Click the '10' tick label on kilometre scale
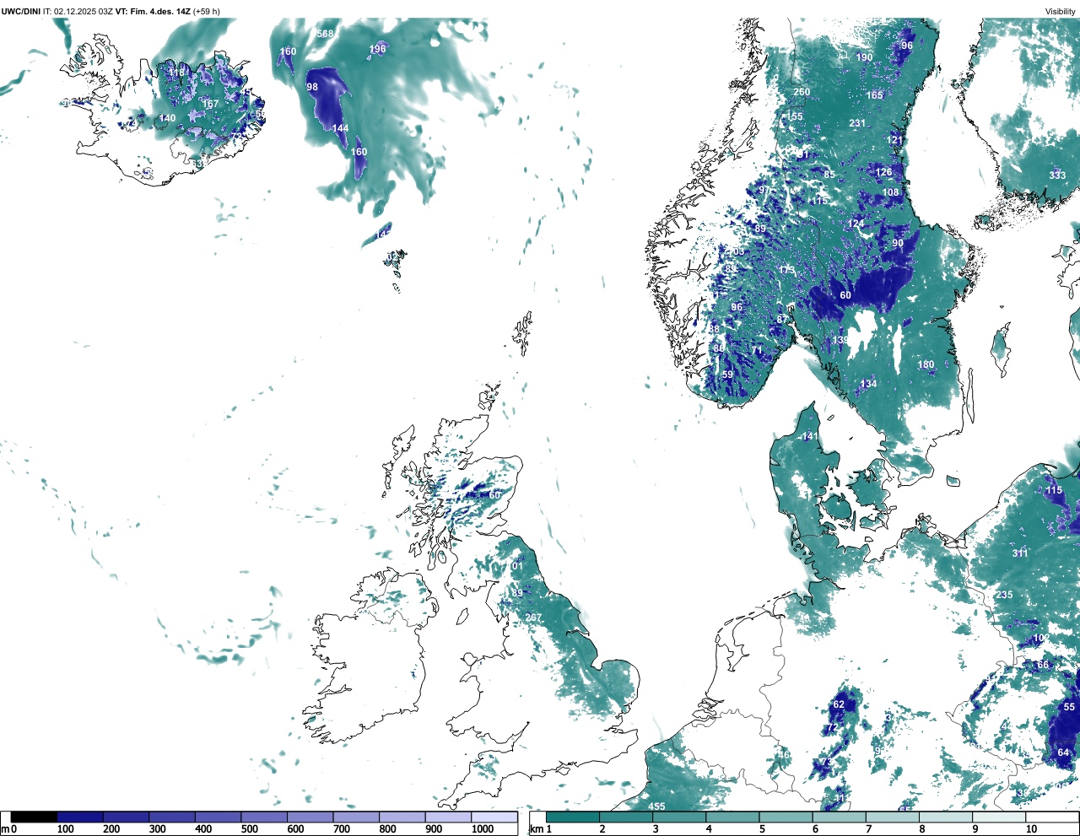This screenshot has width=1080, height=836. pyautogui.click(x=1031, y=829)
